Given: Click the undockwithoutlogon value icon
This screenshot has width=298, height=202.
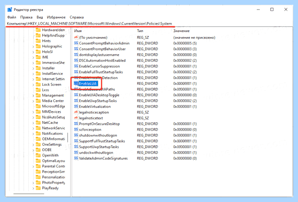Looking at the screenshot, I should tap(76, 153).
